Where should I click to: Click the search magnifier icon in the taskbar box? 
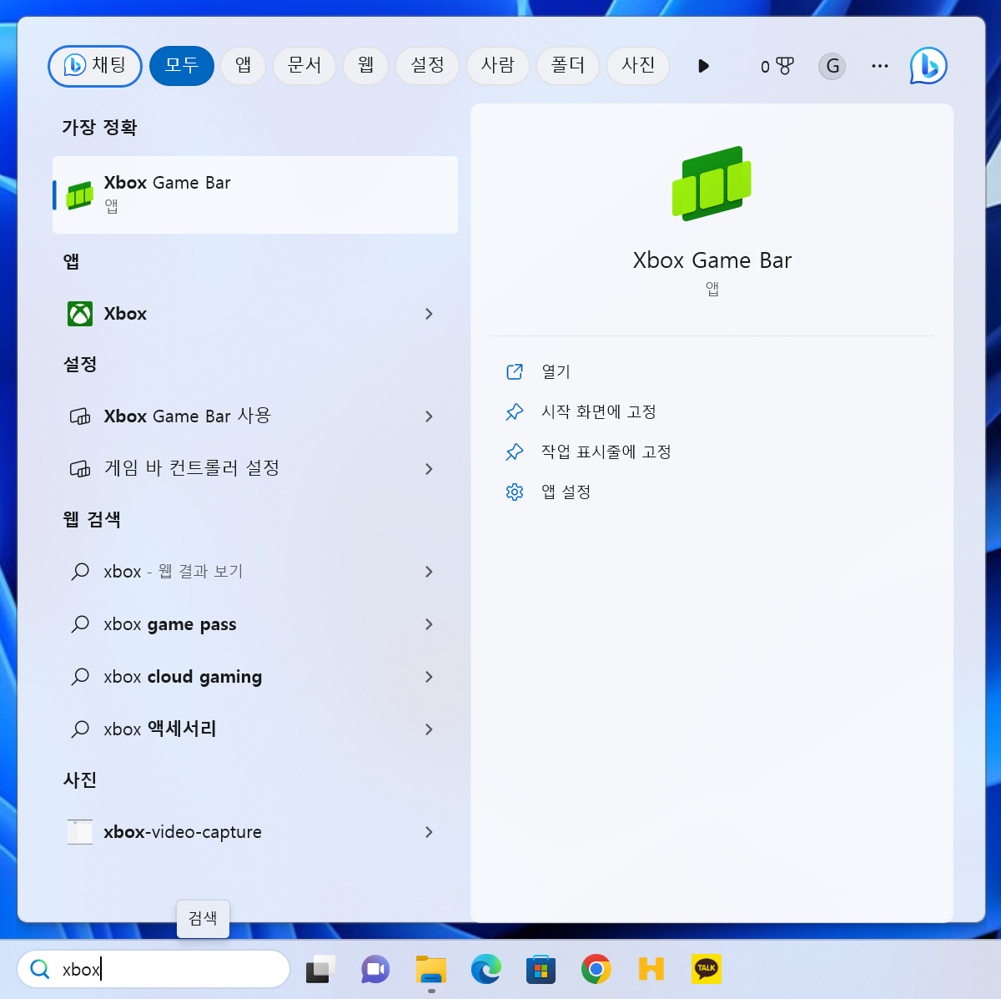(39, 969)
